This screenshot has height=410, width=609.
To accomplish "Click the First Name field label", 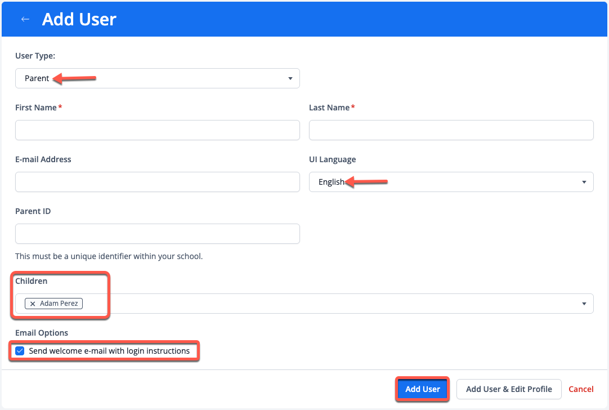I will (36, 108).
